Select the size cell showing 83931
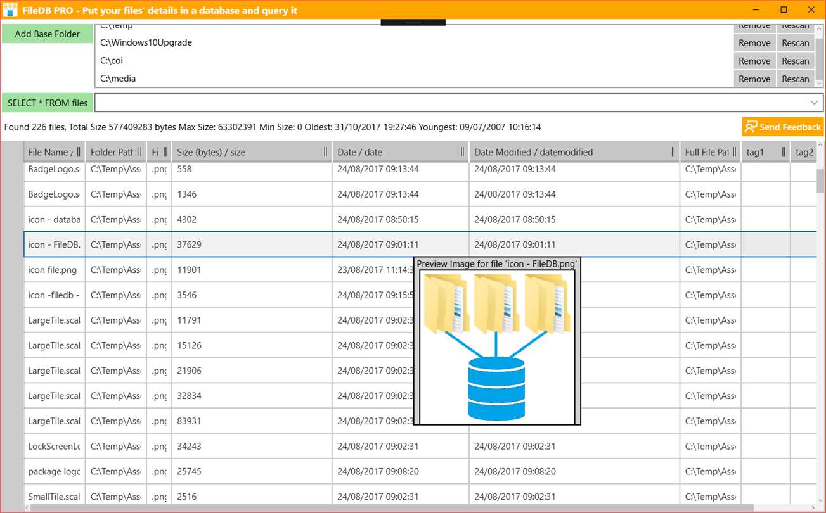 click(x=252, y=421)
